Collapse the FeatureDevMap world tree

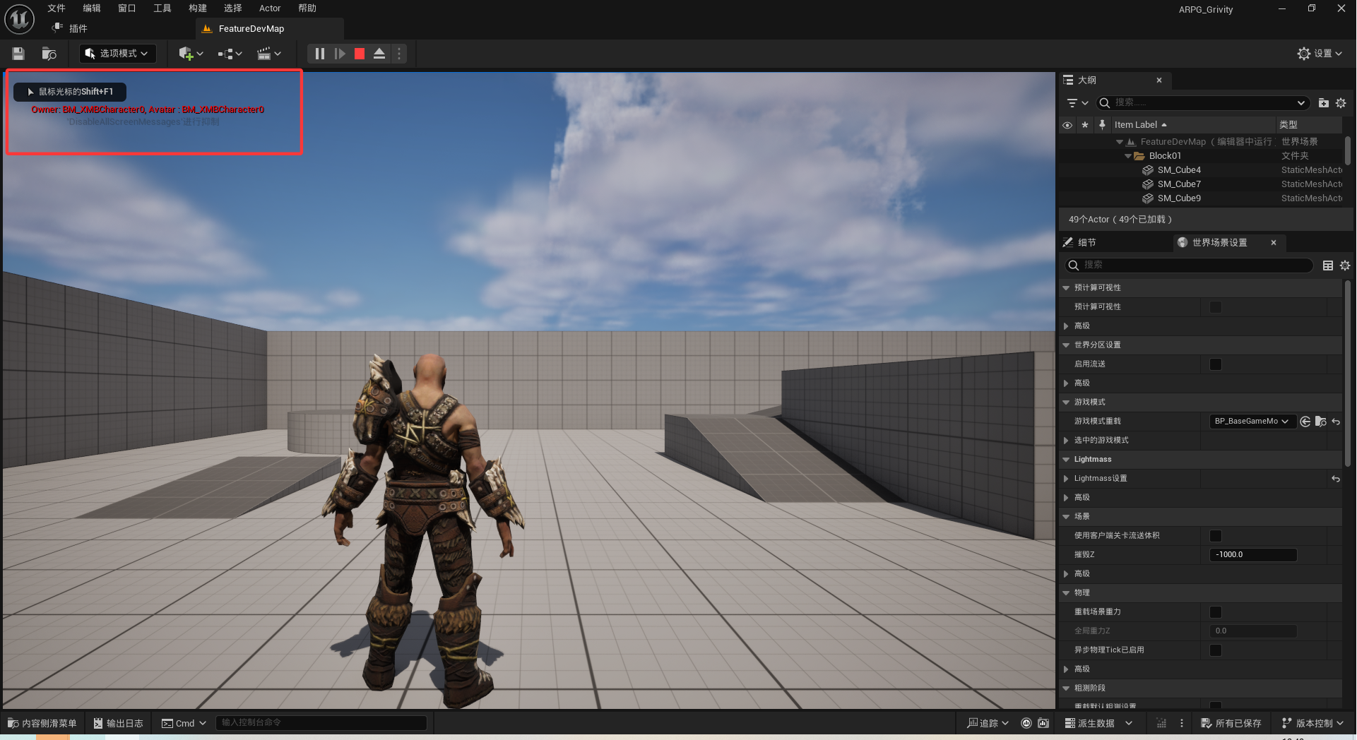click(1120, 142)
